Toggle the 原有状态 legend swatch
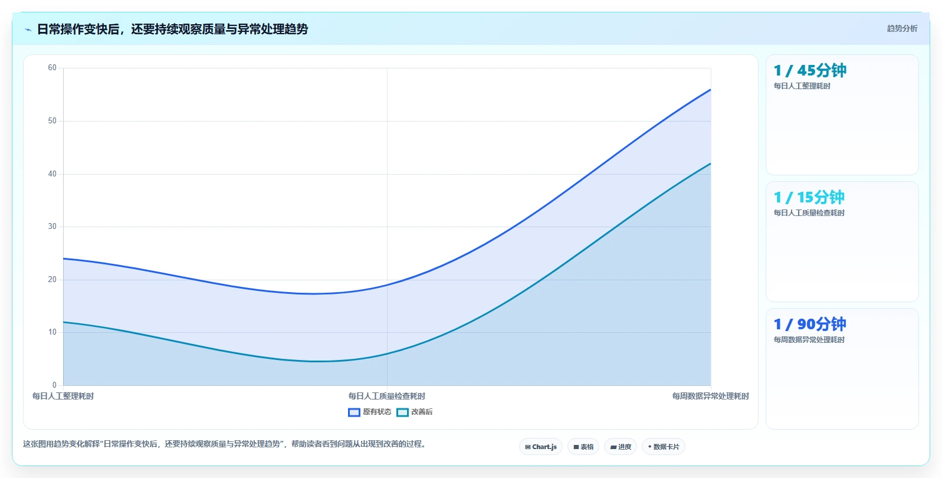942x478 pixels. click(354, 412)
